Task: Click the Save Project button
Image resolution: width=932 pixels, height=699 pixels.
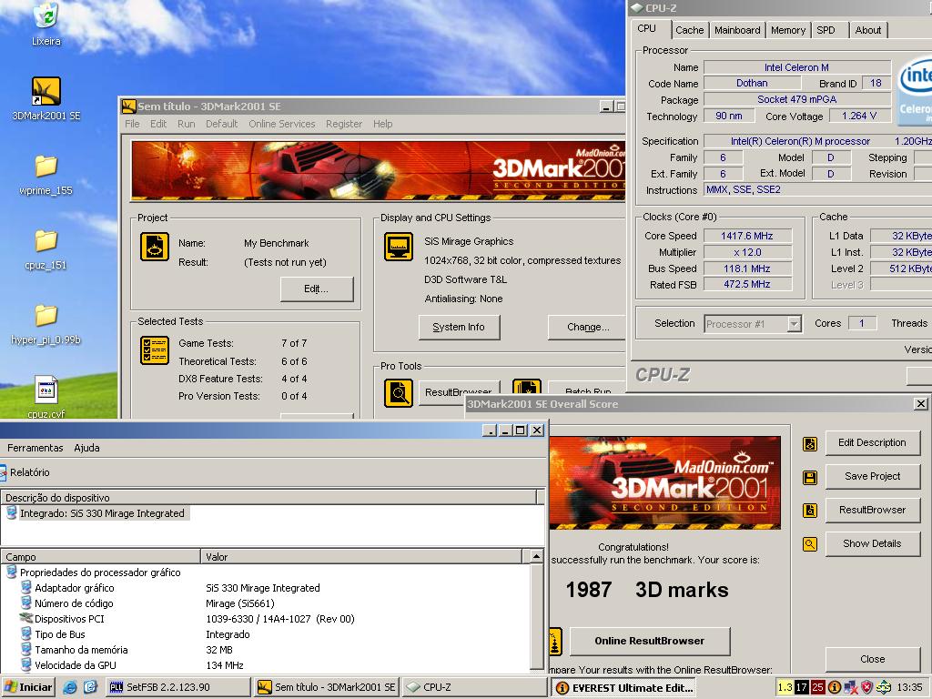Action: pos(873,476)
